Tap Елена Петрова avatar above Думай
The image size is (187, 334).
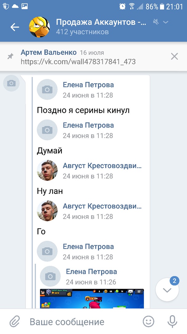pos(47,130)
